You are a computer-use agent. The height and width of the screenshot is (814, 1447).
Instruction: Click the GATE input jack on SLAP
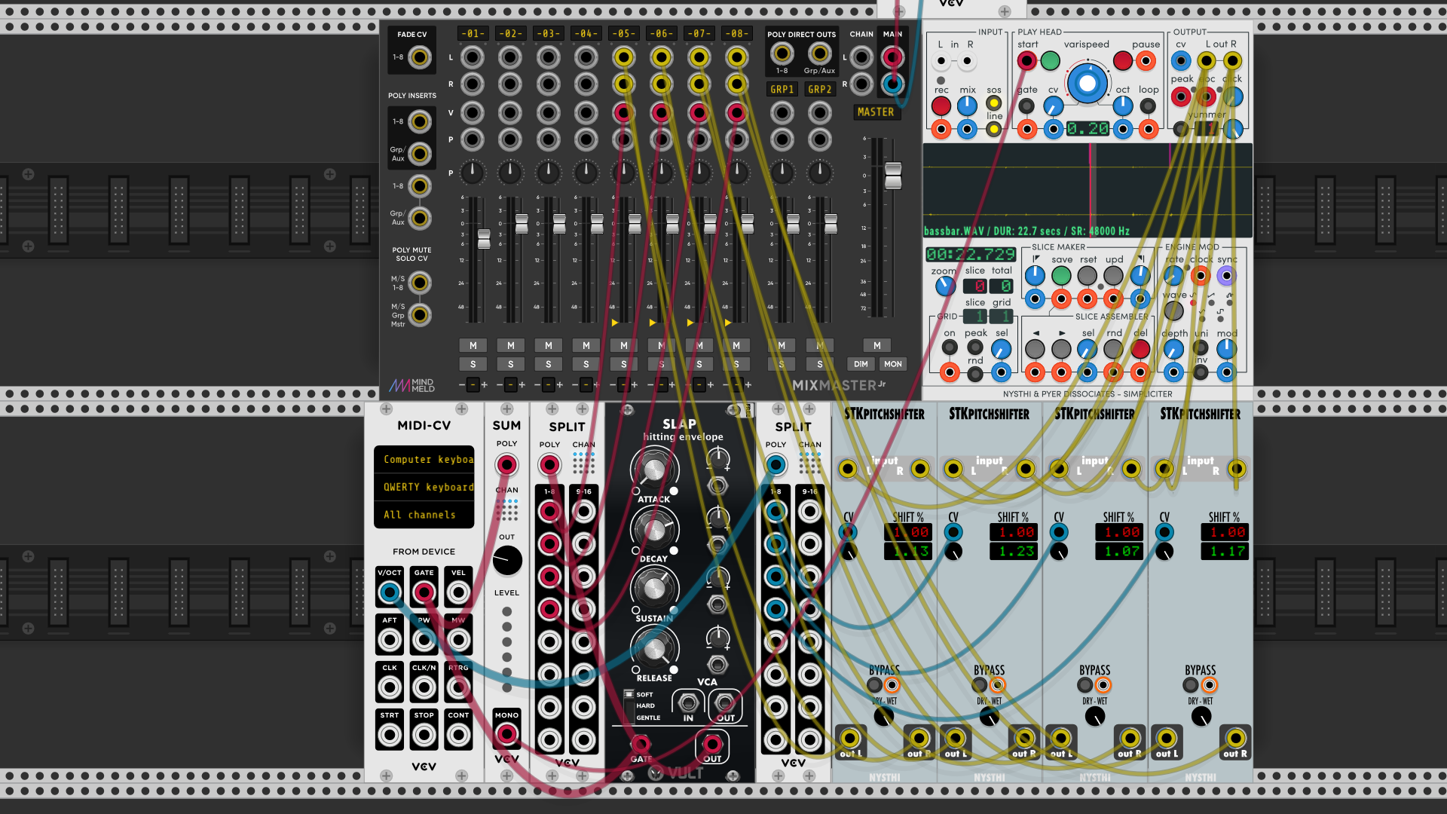(641, 745)
